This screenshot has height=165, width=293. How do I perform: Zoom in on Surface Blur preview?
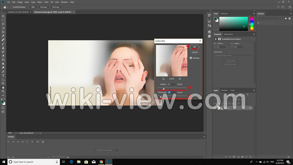click(180, 79)
